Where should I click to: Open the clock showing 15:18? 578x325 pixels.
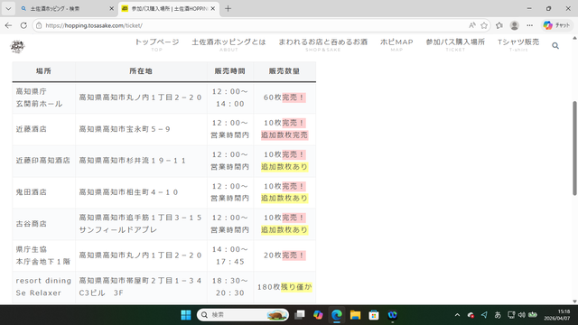tap(556, 315)
